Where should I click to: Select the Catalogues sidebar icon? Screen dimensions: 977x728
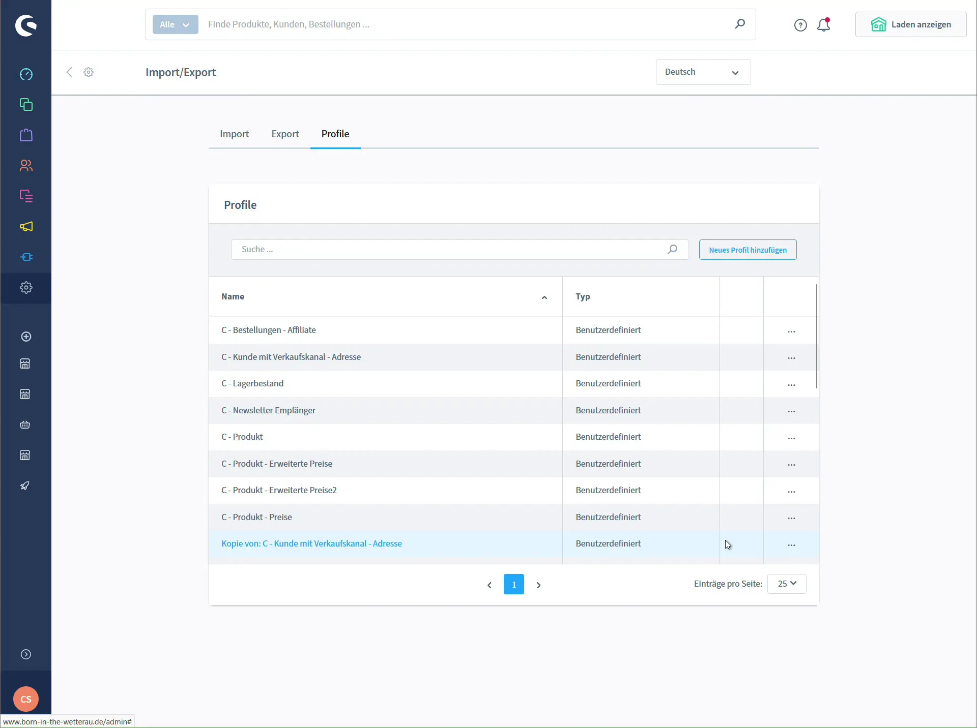click(26, 105)
